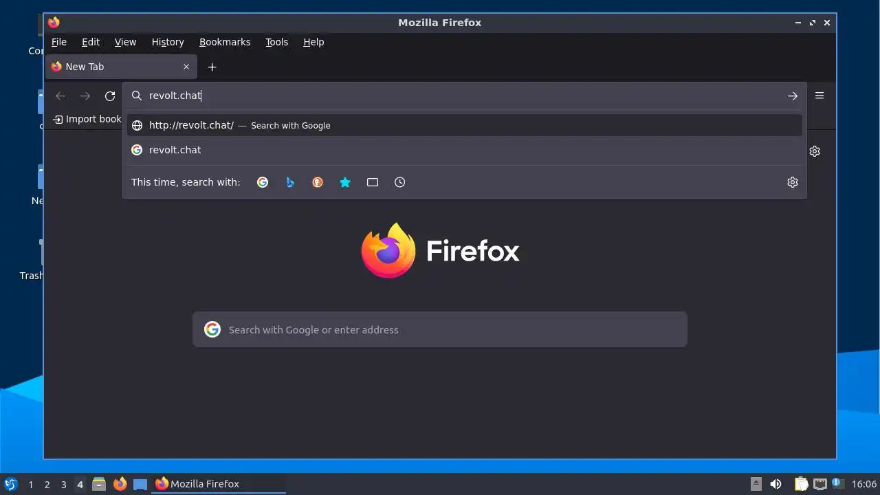Viewport: 880px width, 495px height.
Task: Open a new tab with plus button
Action: pyautogui.click(x=212, y=67)
